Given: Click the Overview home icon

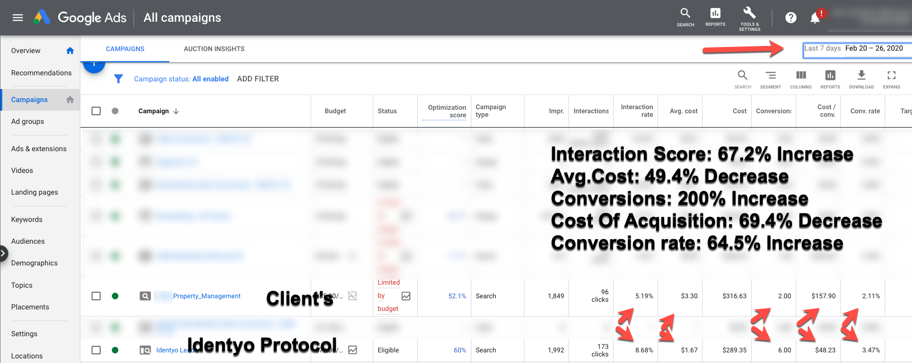Looking at the screenshot, I should 70,51.
